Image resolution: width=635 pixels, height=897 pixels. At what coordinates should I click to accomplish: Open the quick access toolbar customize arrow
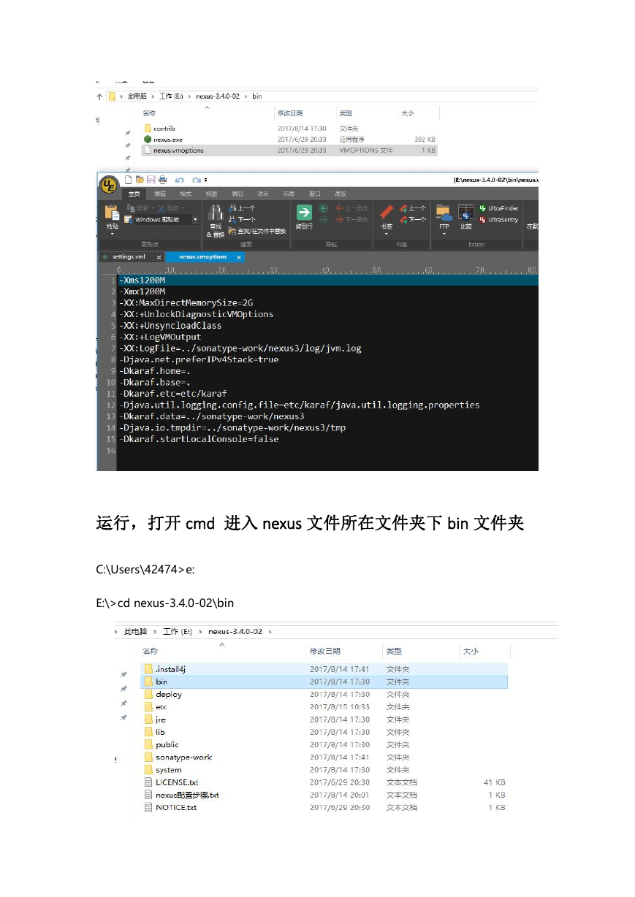[x=206, y=180]
